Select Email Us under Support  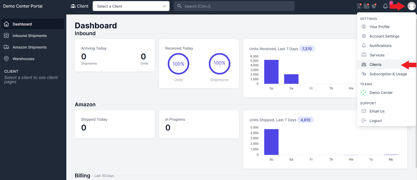386,111
